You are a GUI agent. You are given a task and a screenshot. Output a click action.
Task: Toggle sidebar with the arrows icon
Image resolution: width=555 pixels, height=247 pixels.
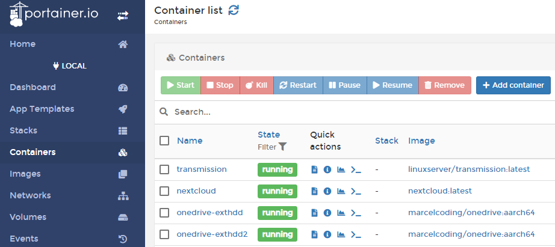[x=123, y=16]
